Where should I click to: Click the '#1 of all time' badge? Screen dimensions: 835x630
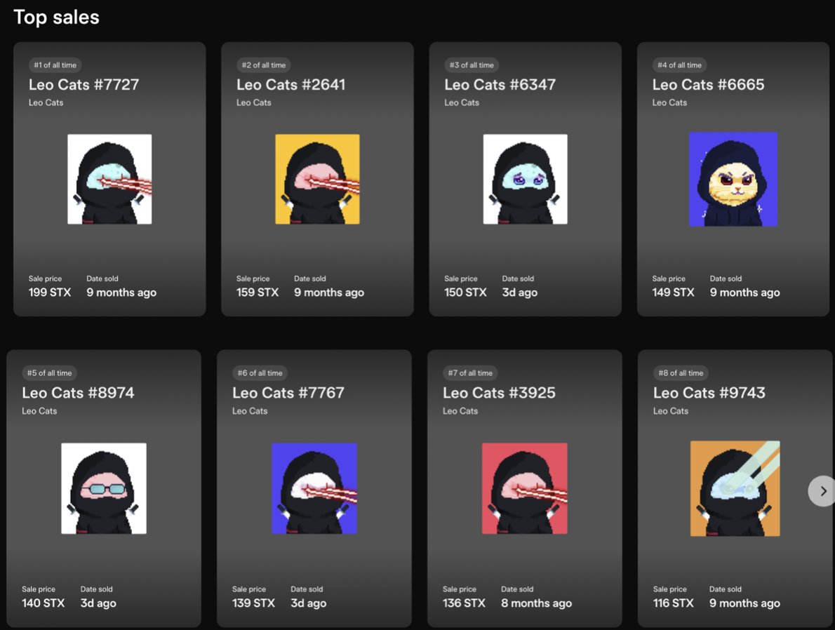(x=55, y=65)
